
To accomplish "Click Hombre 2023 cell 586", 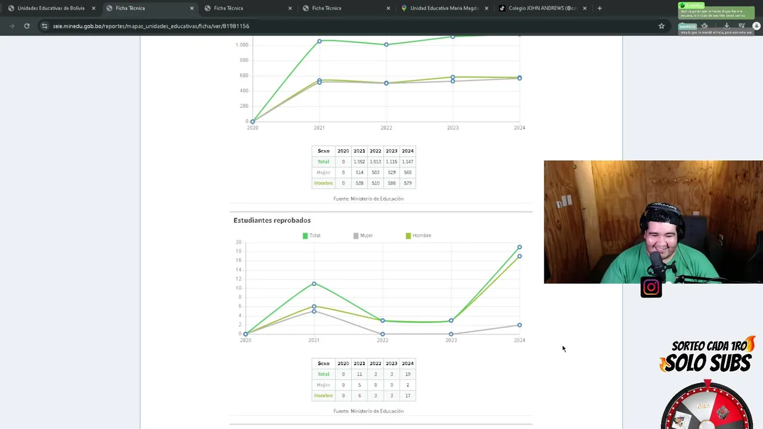I will [391, 183].
